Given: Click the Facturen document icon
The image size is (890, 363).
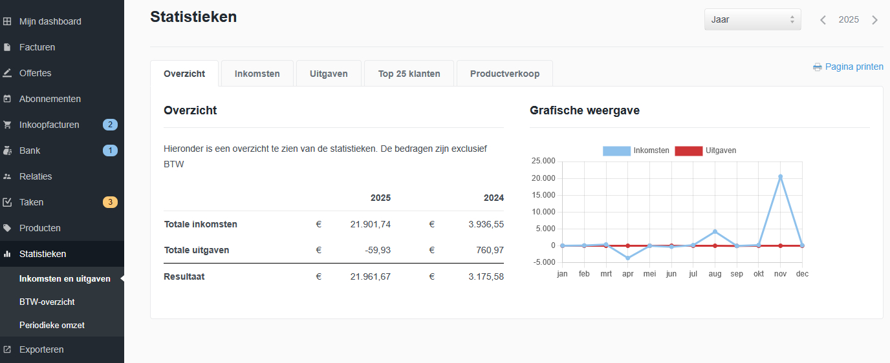Looking at the screenshot, I should [7, 47].
